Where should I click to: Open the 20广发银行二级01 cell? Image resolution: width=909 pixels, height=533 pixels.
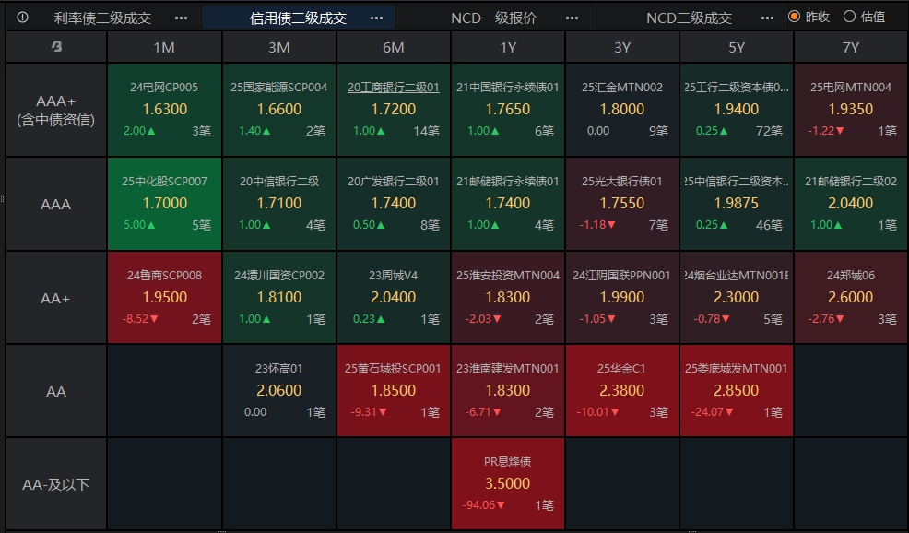393,204
